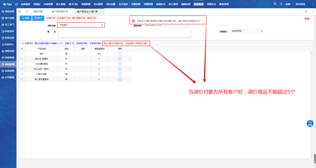The height and width of the screenshot is (168, 316).
Task: Remove row 1 with its minus icon
Action: (120, 54)
